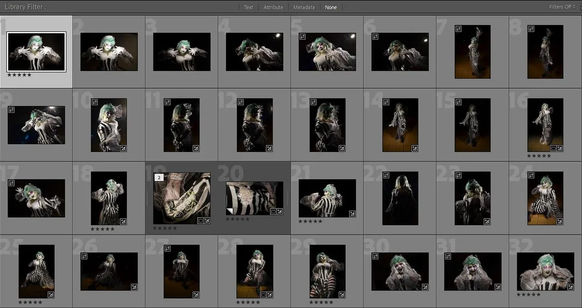The width and height of the screenshot is (582, 308).
Task: Click the develop adjustments badge on photo 10
Action: click(123, 148)
